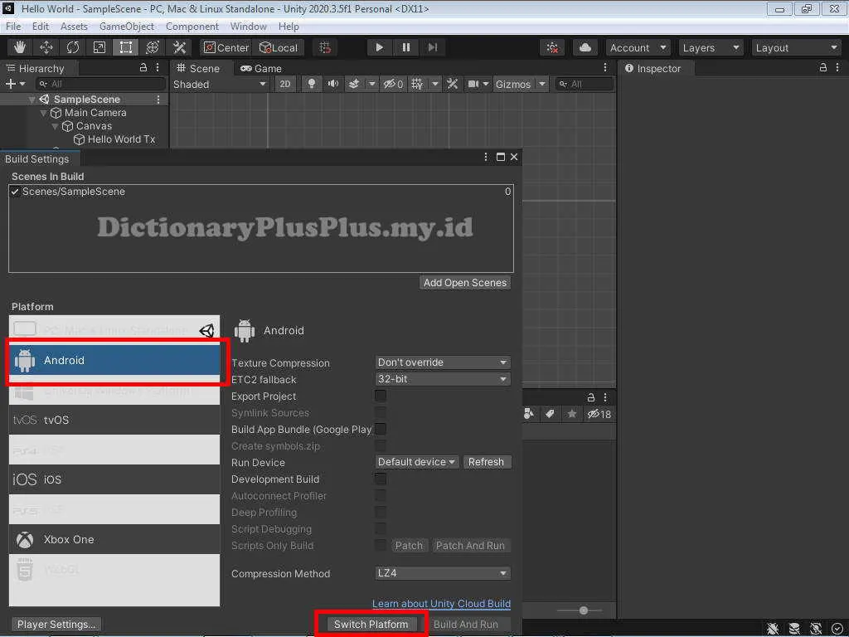Switch to the Scene tab
849x637 pixels.
click(198, 68)
